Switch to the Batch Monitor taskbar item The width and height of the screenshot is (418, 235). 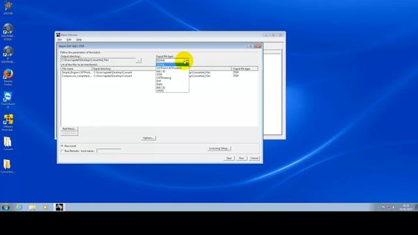(x=59, y=207)
